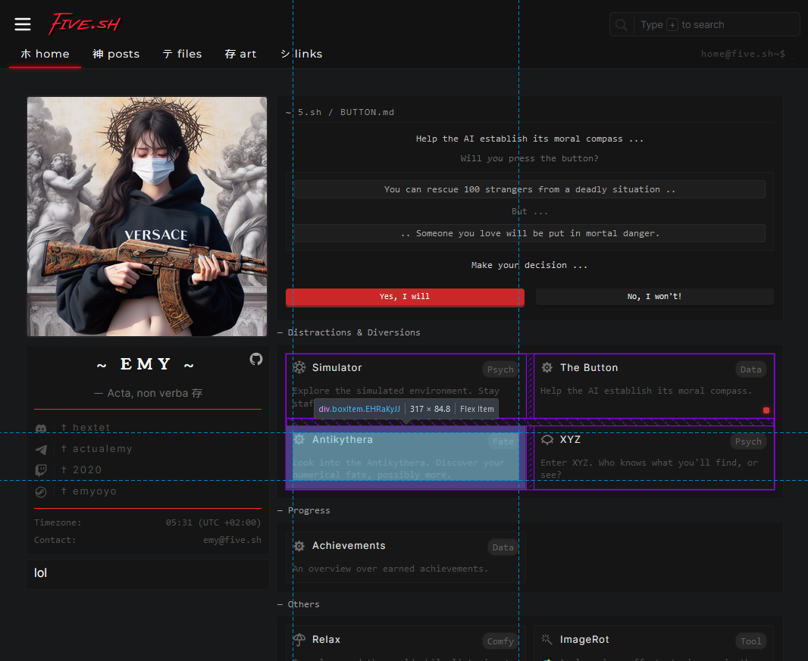808x661 pixels.
Task: Click the search magnifier icon
Action: [x=622, y=25]
